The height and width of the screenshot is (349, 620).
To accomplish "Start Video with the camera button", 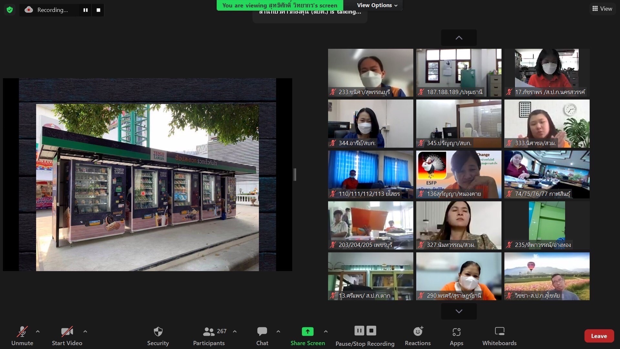I will pyautogui.click(x=67, y=336).
